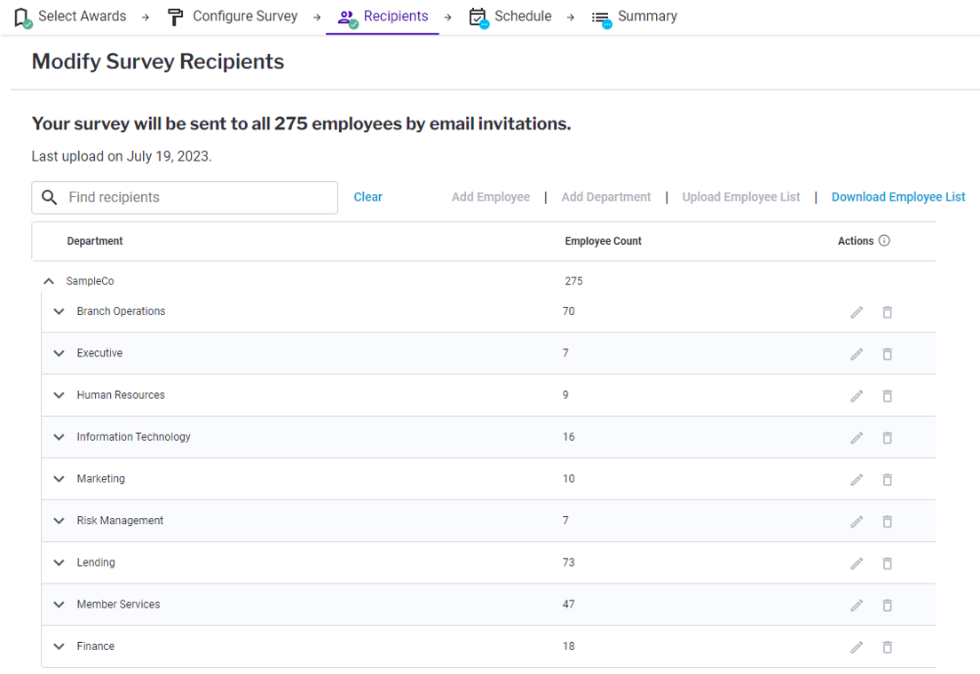
Task: Open the Configure Survey step
Action: (x=233, y=17)
